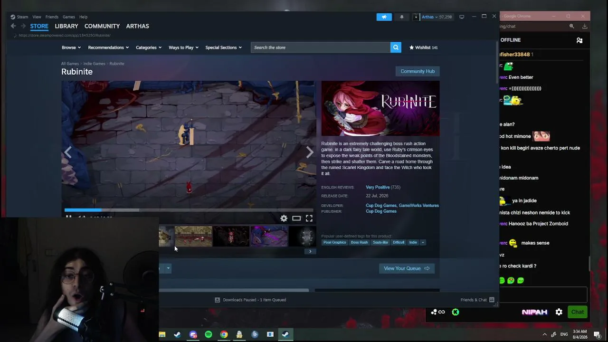Image resolution: width=608 pixels, height=342 pixels.
Task: Open the Friends menu
Action: point(52,17)
